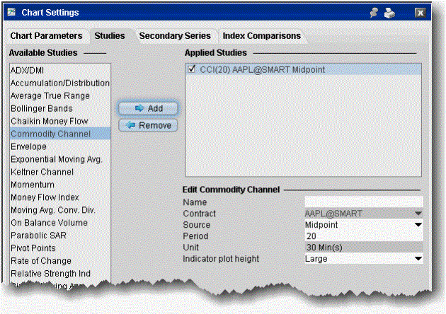
Task: Pick Keltner Channel from the list
Action: click(42, 172)
